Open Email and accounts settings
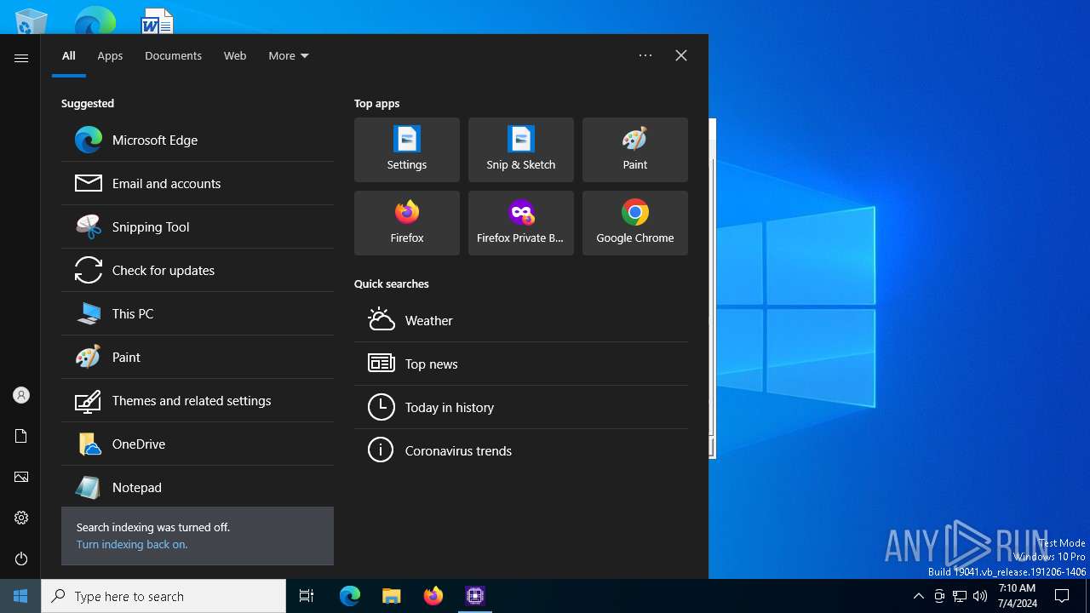This screenshot has width=1090, height=613. tap(198, 183)
